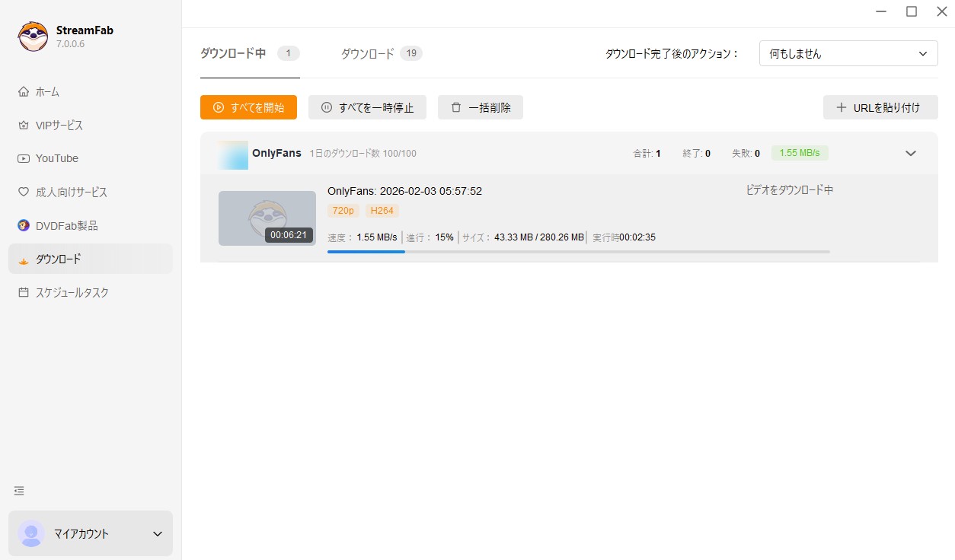
Task: Click the StreamFab sloth logo
Action: click(x=32, y=36)
